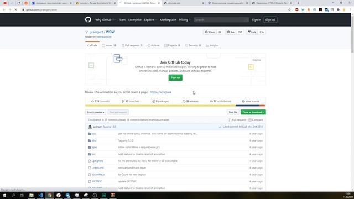Open the Chrome extensions puzzle icon

tap(338, 10)
